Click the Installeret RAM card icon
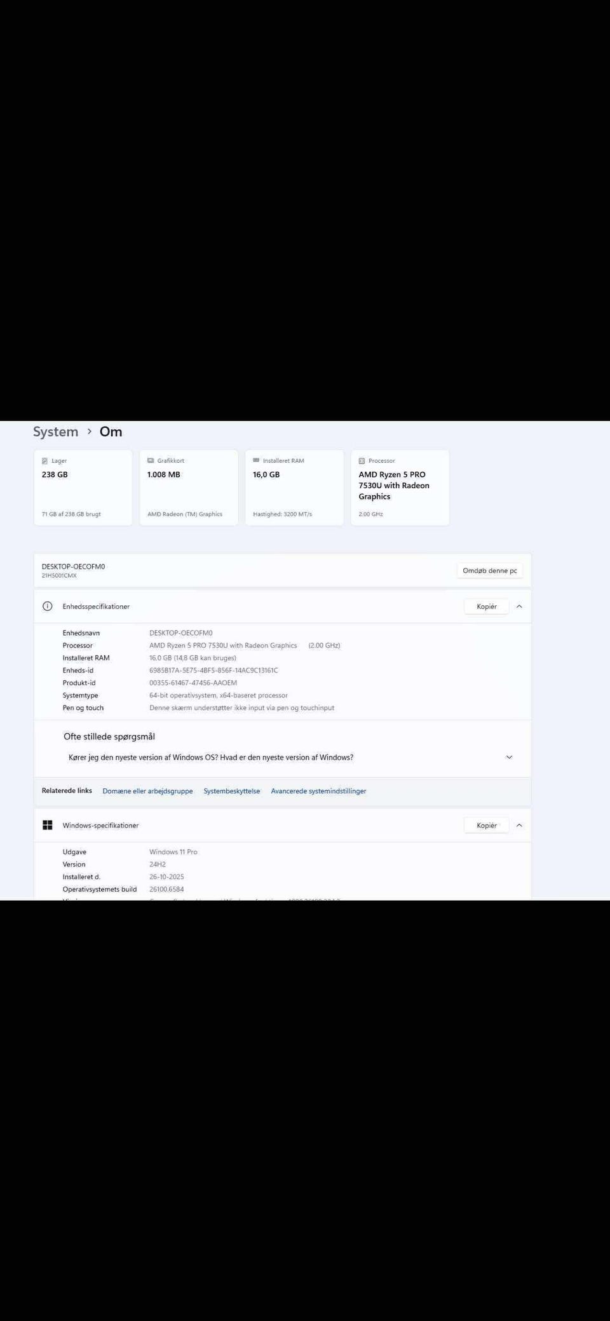The height and width of the screenshot is (1321, 610). (x=256, y=460)
